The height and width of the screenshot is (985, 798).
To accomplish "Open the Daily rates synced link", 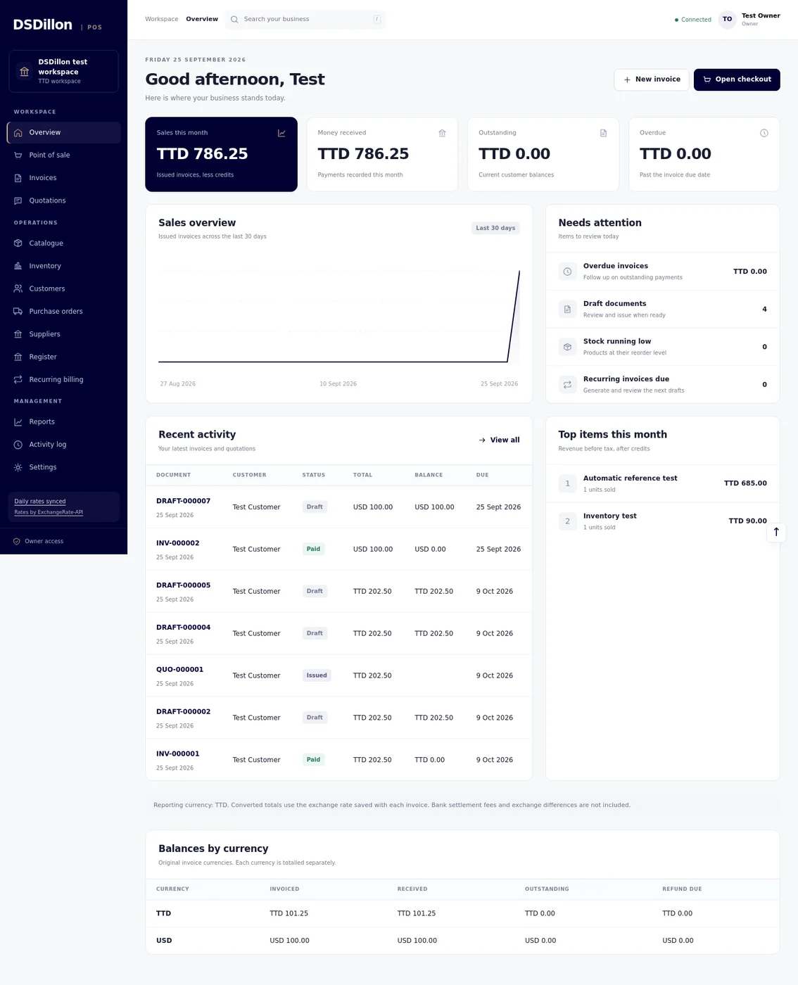I will [x=40, y=502].
